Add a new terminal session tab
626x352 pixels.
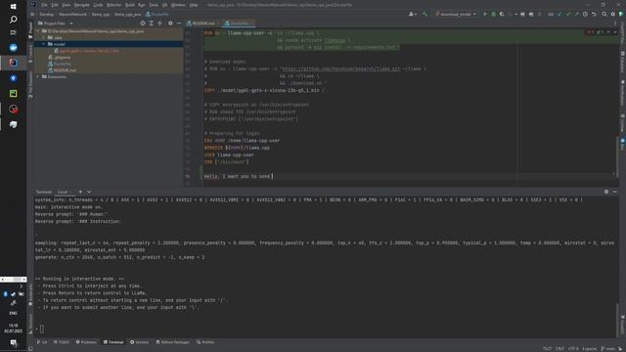tap(80, 192)
